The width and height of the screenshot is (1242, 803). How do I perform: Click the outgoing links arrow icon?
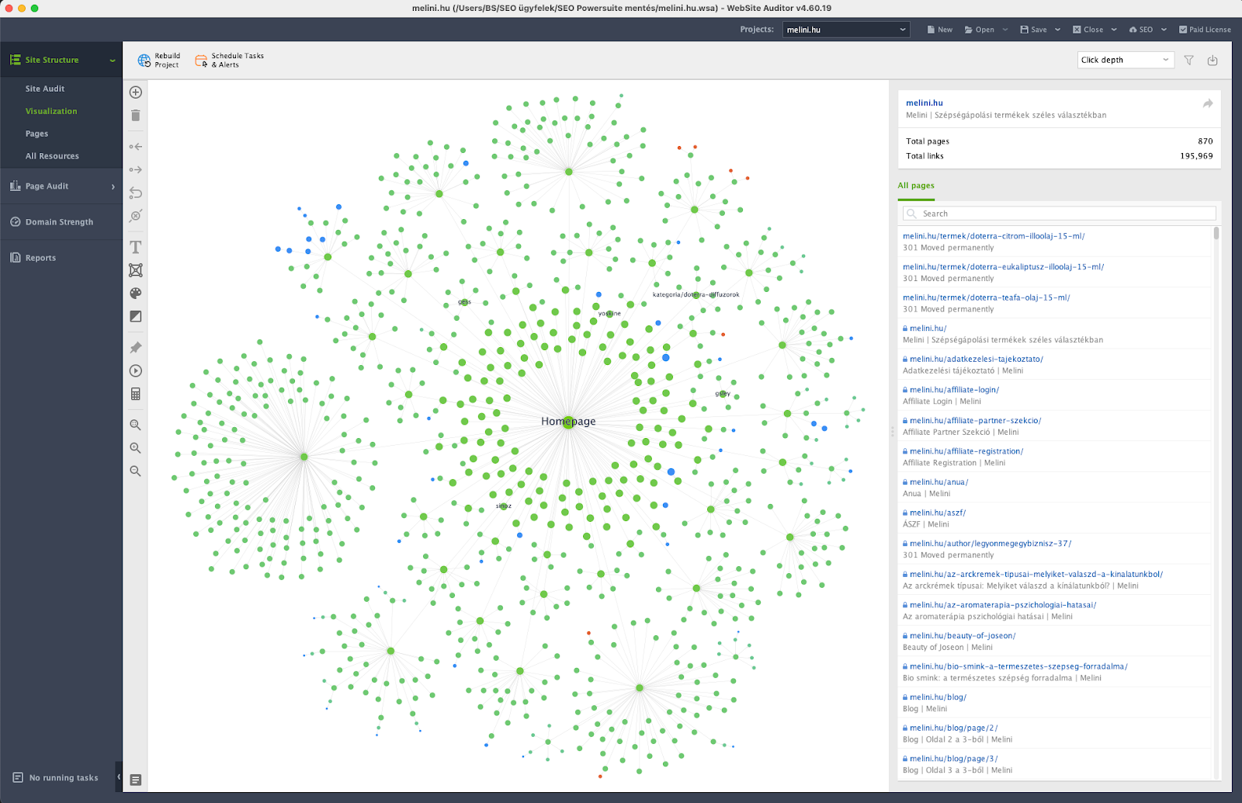point(136,169)
